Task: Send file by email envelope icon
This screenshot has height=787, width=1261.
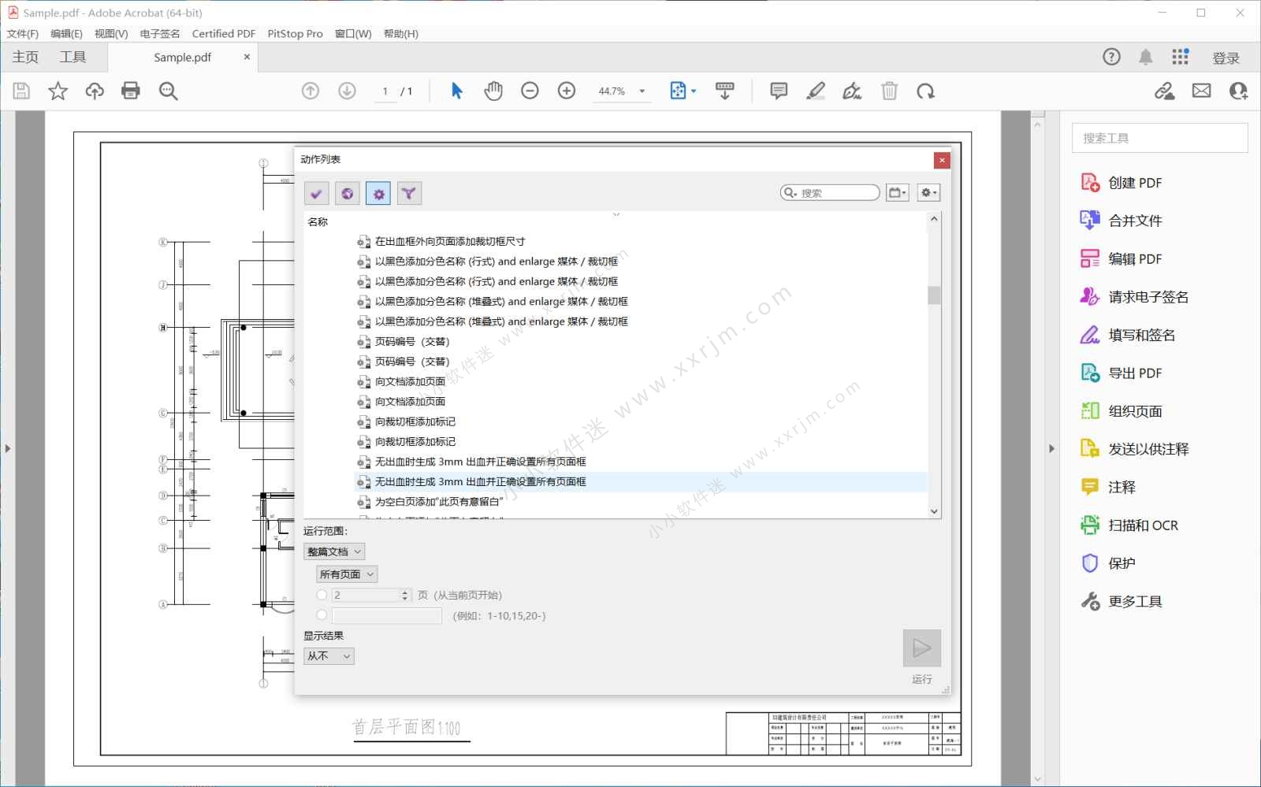Action: point(1202,91)
